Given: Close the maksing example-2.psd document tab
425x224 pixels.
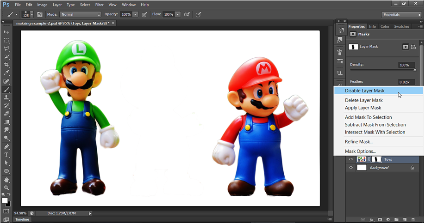Looking at the screenshot, I should (113, 23).
